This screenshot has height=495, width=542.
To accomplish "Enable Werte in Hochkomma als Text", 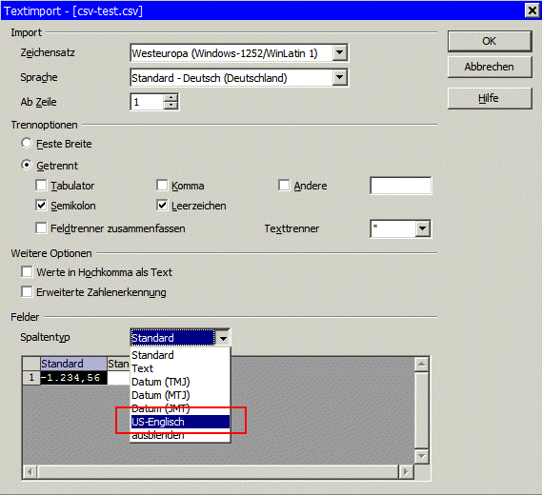I will (27, 272).
